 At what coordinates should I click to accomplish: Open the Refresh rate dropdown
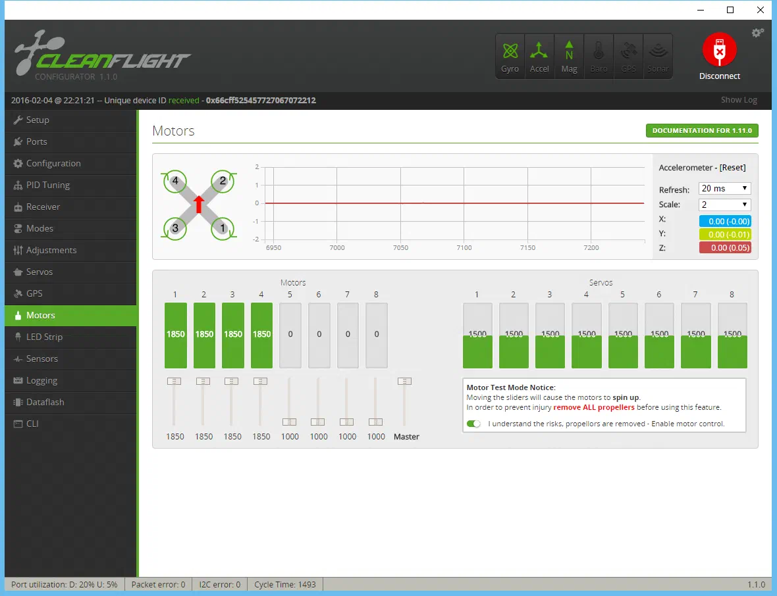pyautogui.click(x=724, y=189)
